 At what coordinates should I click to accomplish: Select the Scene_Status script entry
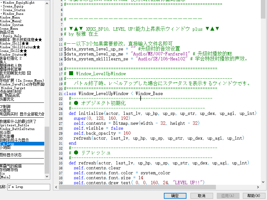point(14,10)
